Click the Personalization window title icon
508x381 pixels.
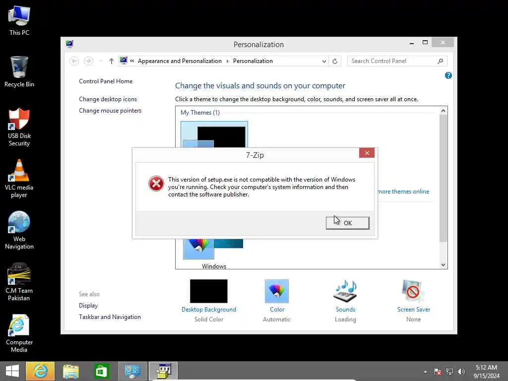click(69, 44)
